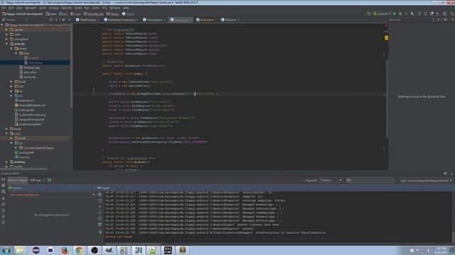The height and width of the screenshot is (255, 455).
Task: Close the PipePair.java tab
Action: pyautogui.click(x=98, y=20)
